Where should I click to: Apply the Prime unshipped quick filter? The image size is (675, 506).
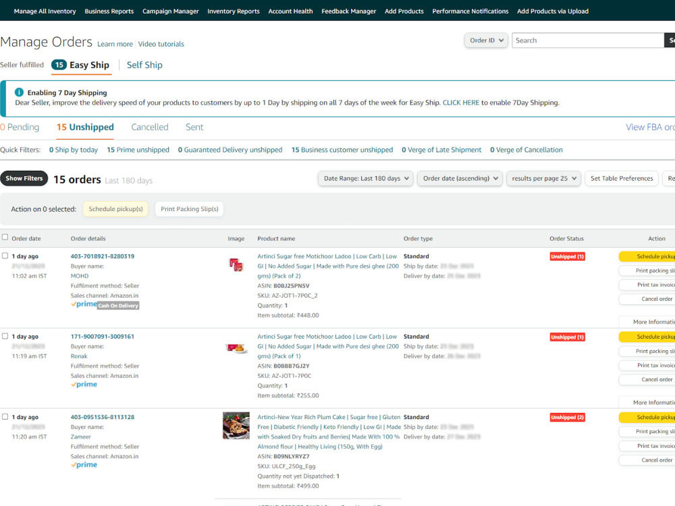coord(138,150)
